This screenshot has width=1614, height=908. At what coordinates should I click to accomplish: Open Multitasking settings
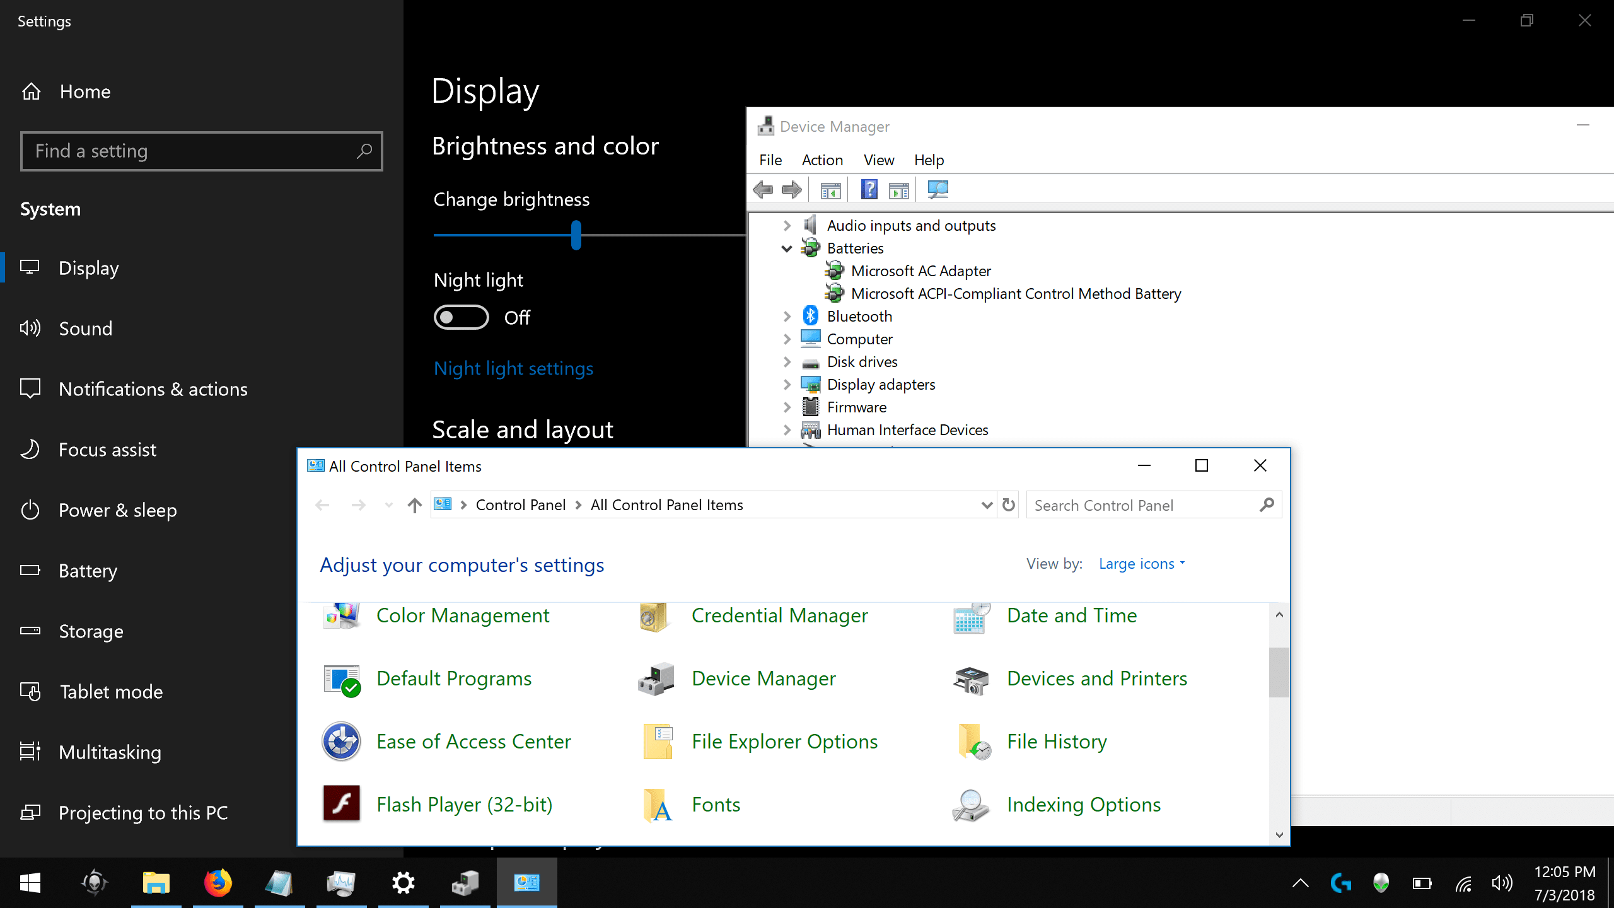click(x=110, y=752)
